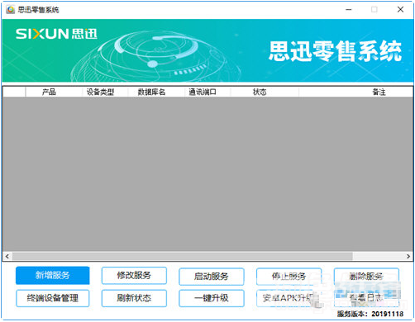
Task: Click the 新增服务 button
Action: tap(53, 275)
